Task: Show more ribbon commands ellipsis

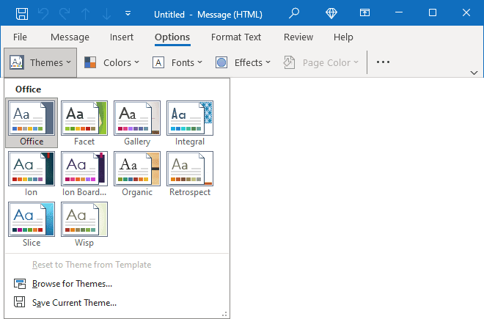Action: 383,62
